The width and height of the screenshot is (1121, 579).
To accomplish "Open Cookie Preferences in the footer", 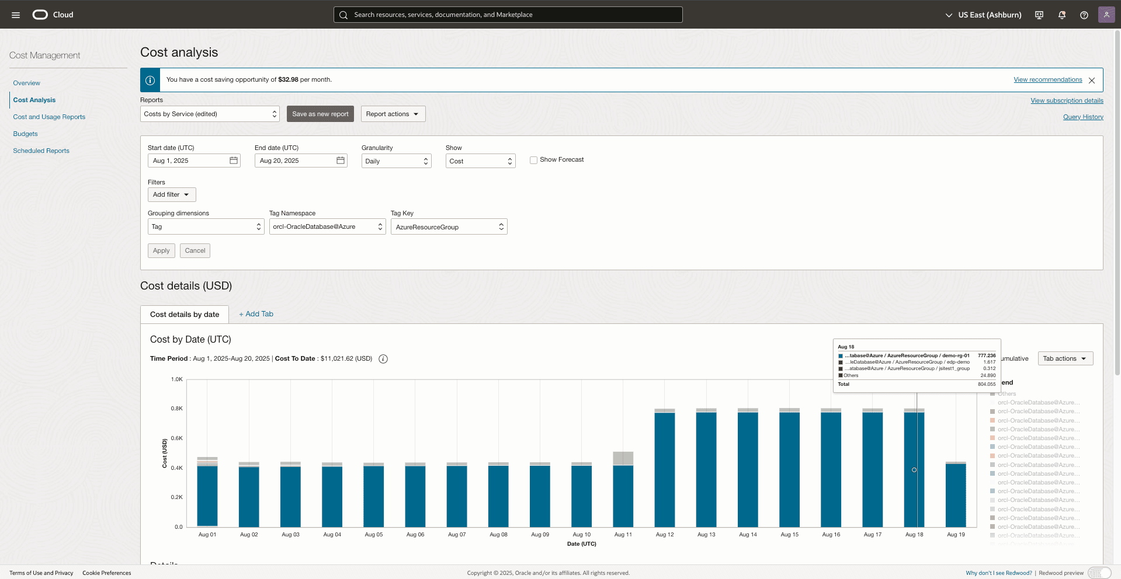I will click(x=107, y=573).
